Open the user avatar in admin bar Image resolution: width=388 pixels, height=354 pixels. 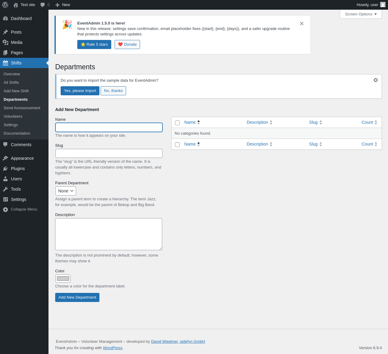[x=383, y=5]
